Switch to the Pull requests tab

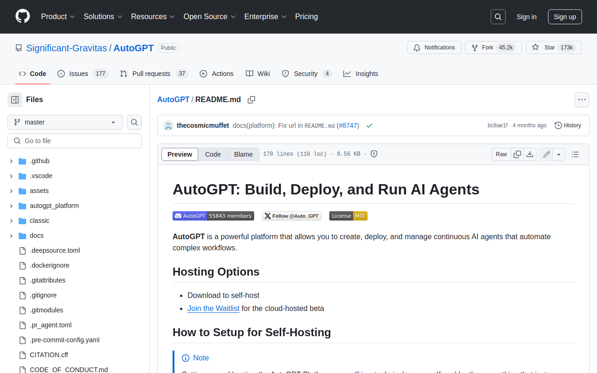(153, 74)
